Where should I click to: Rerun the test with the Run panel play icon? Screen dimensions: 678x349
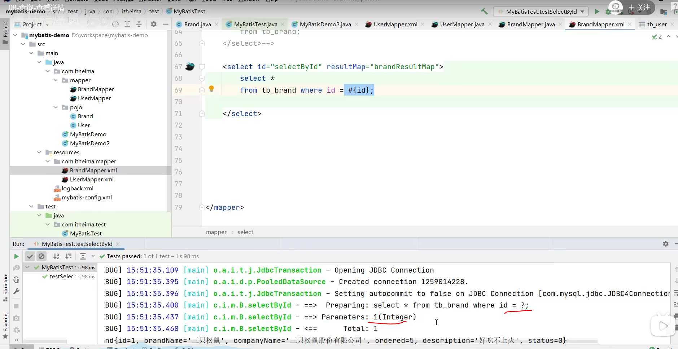pos(16,256)
